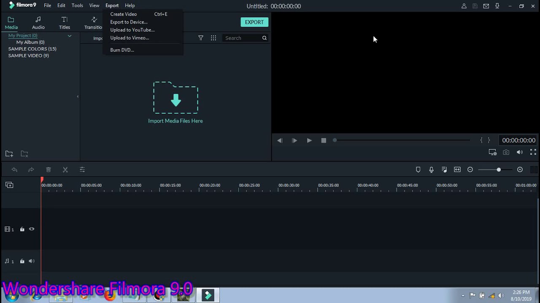
Task: Click Import Media Files Here
Action: [x=175, y=121]
